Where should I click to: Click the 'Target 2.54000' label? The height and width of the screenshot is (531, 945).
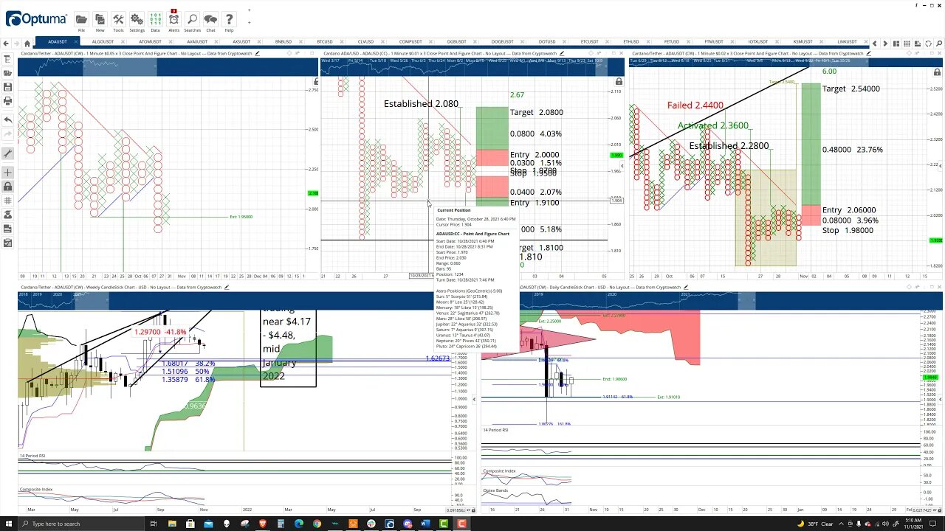click(851, 88)
